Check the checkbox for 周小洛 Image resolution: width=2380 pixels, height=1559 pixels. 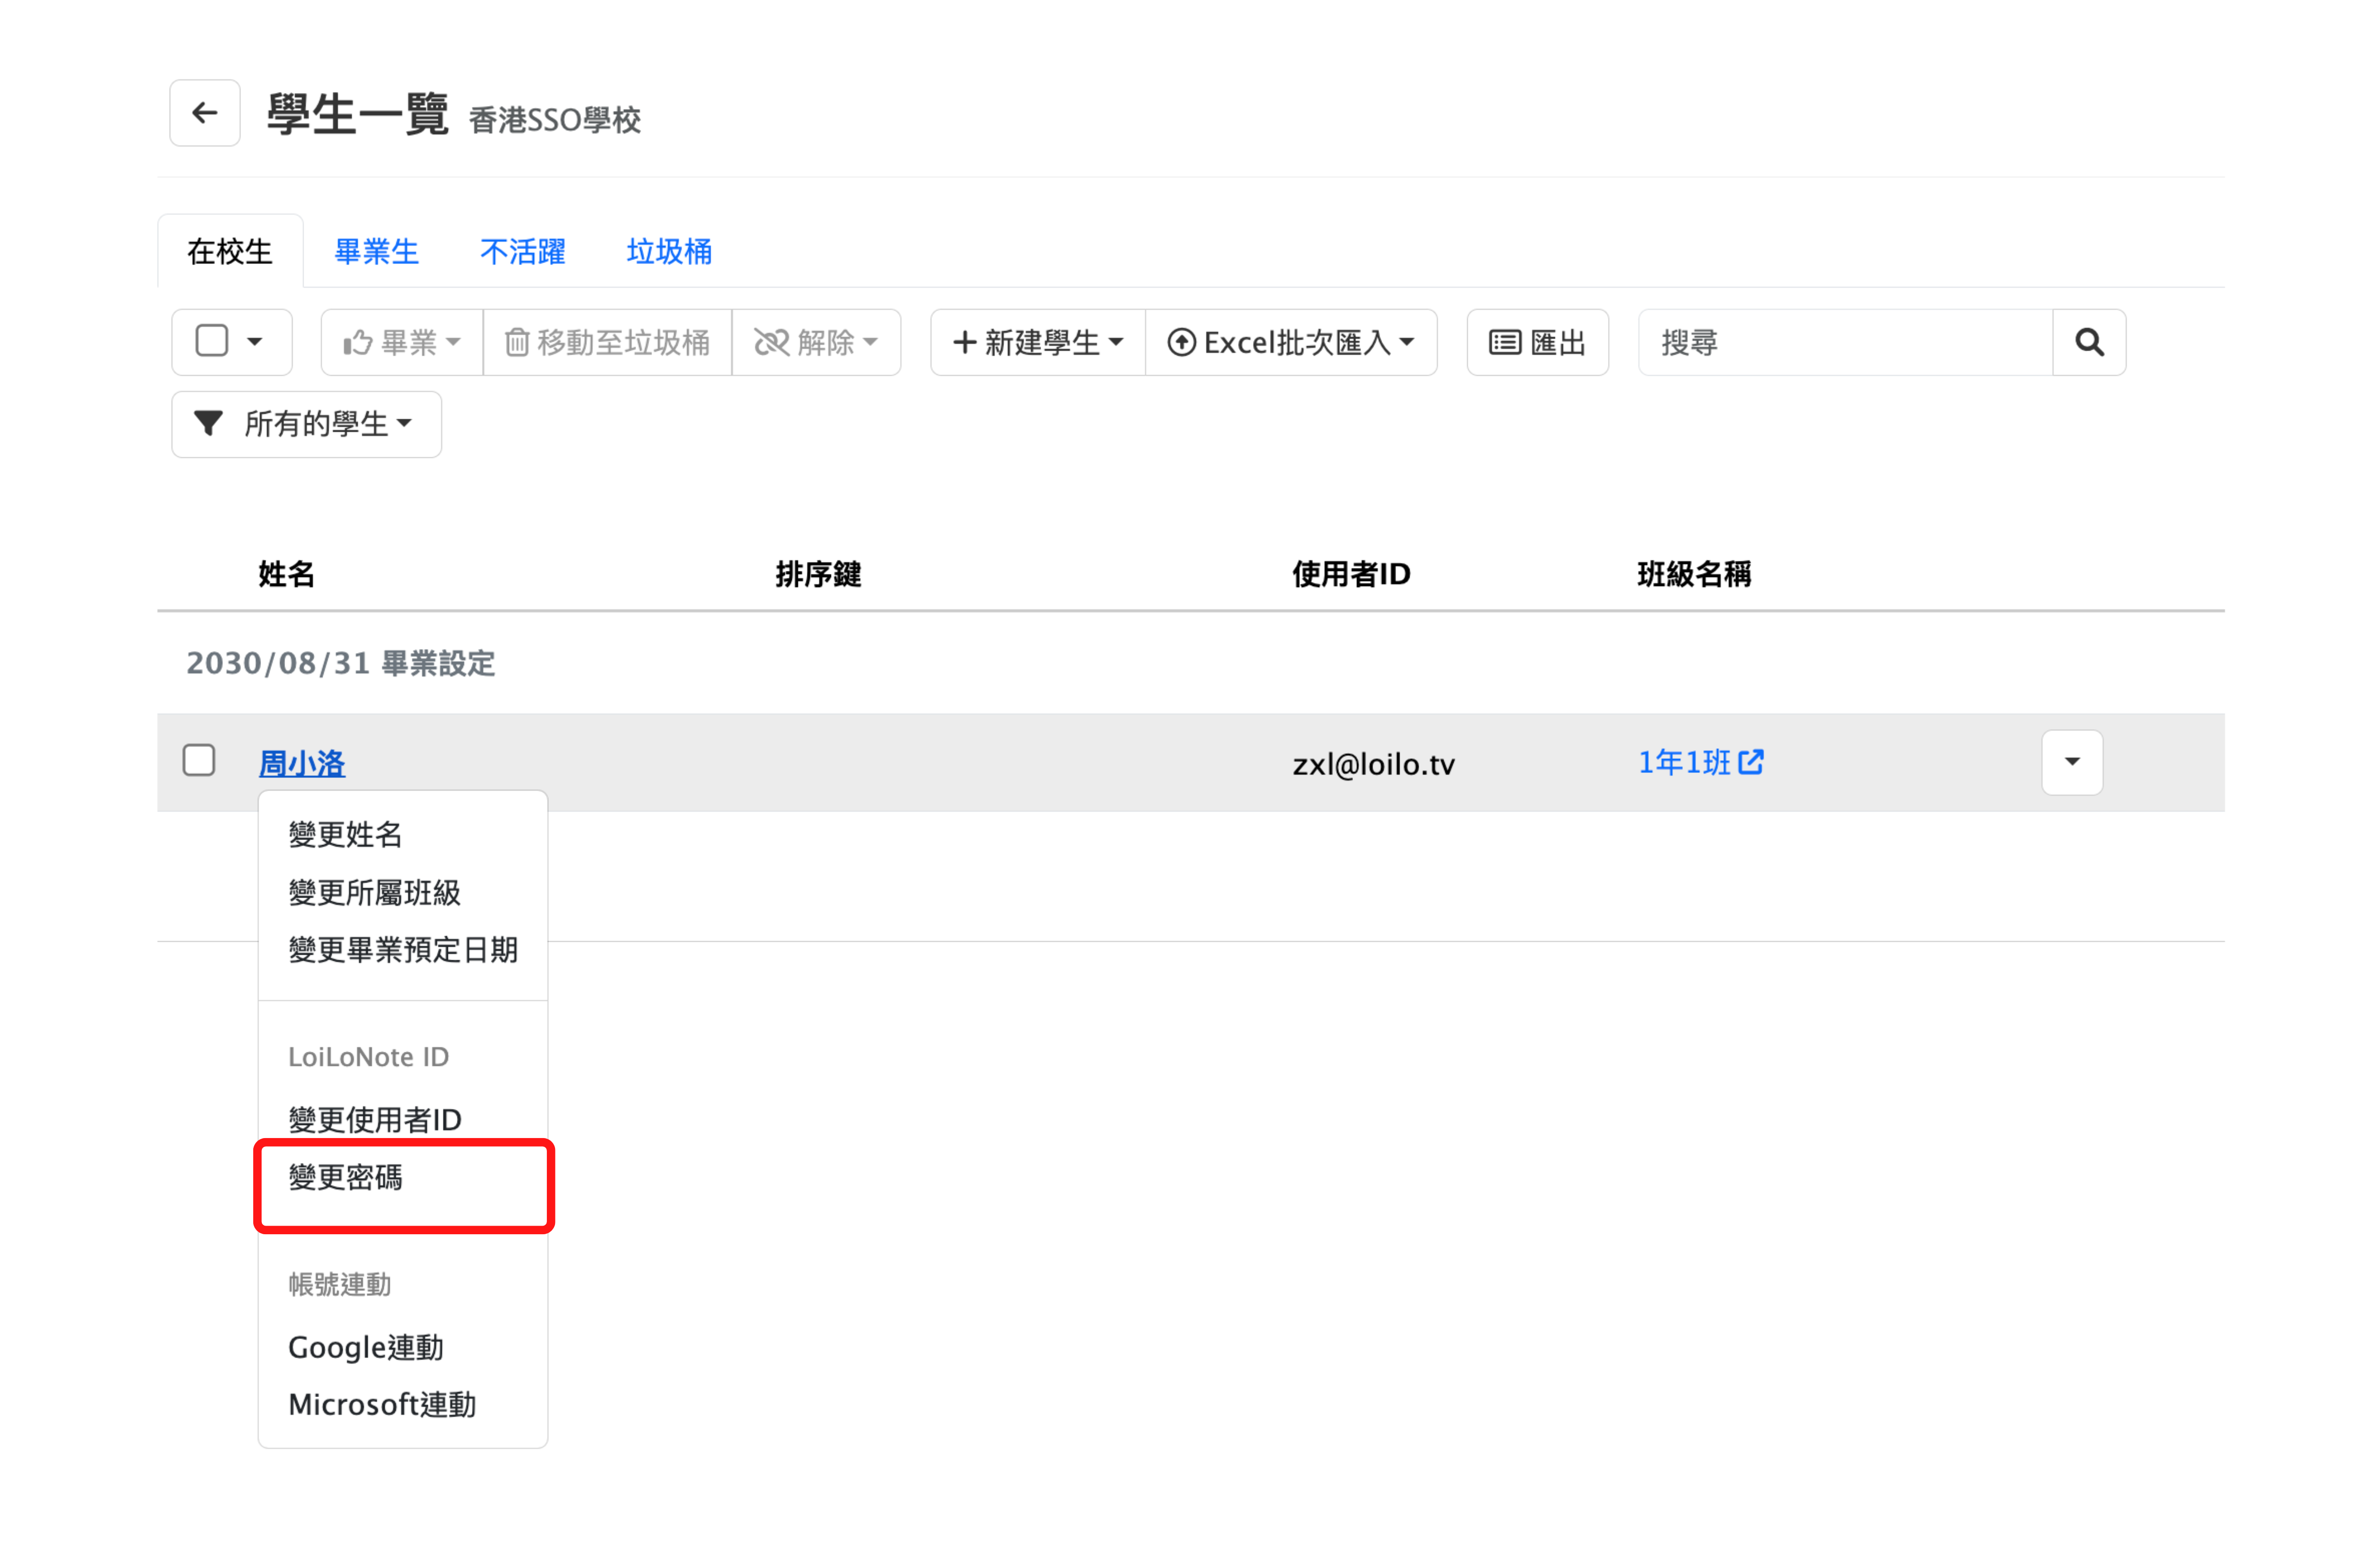(199, 761)
